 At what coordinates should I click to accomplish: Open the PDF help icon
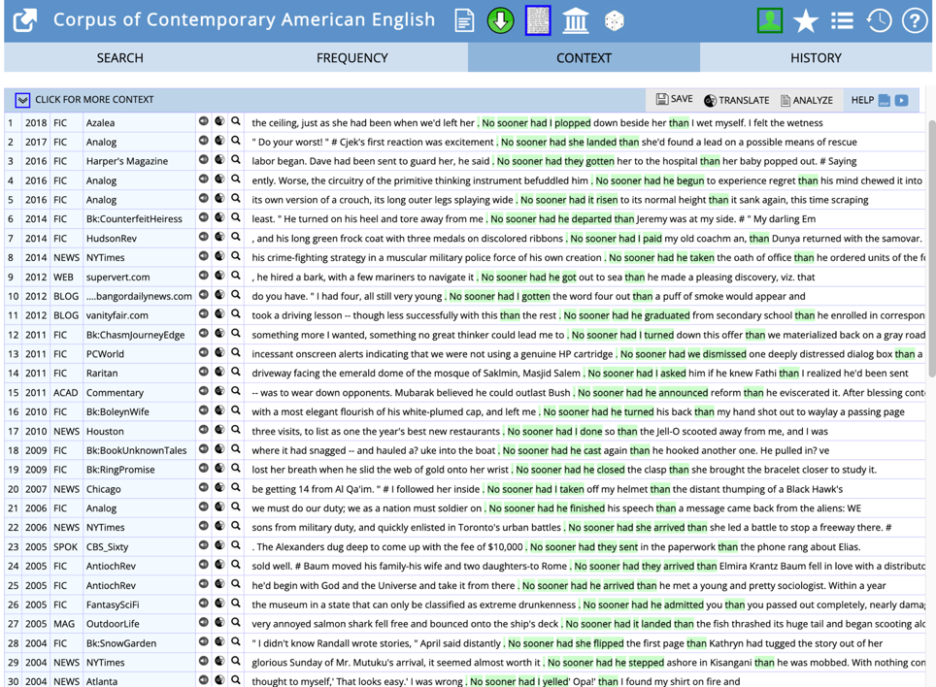(885, 100)
